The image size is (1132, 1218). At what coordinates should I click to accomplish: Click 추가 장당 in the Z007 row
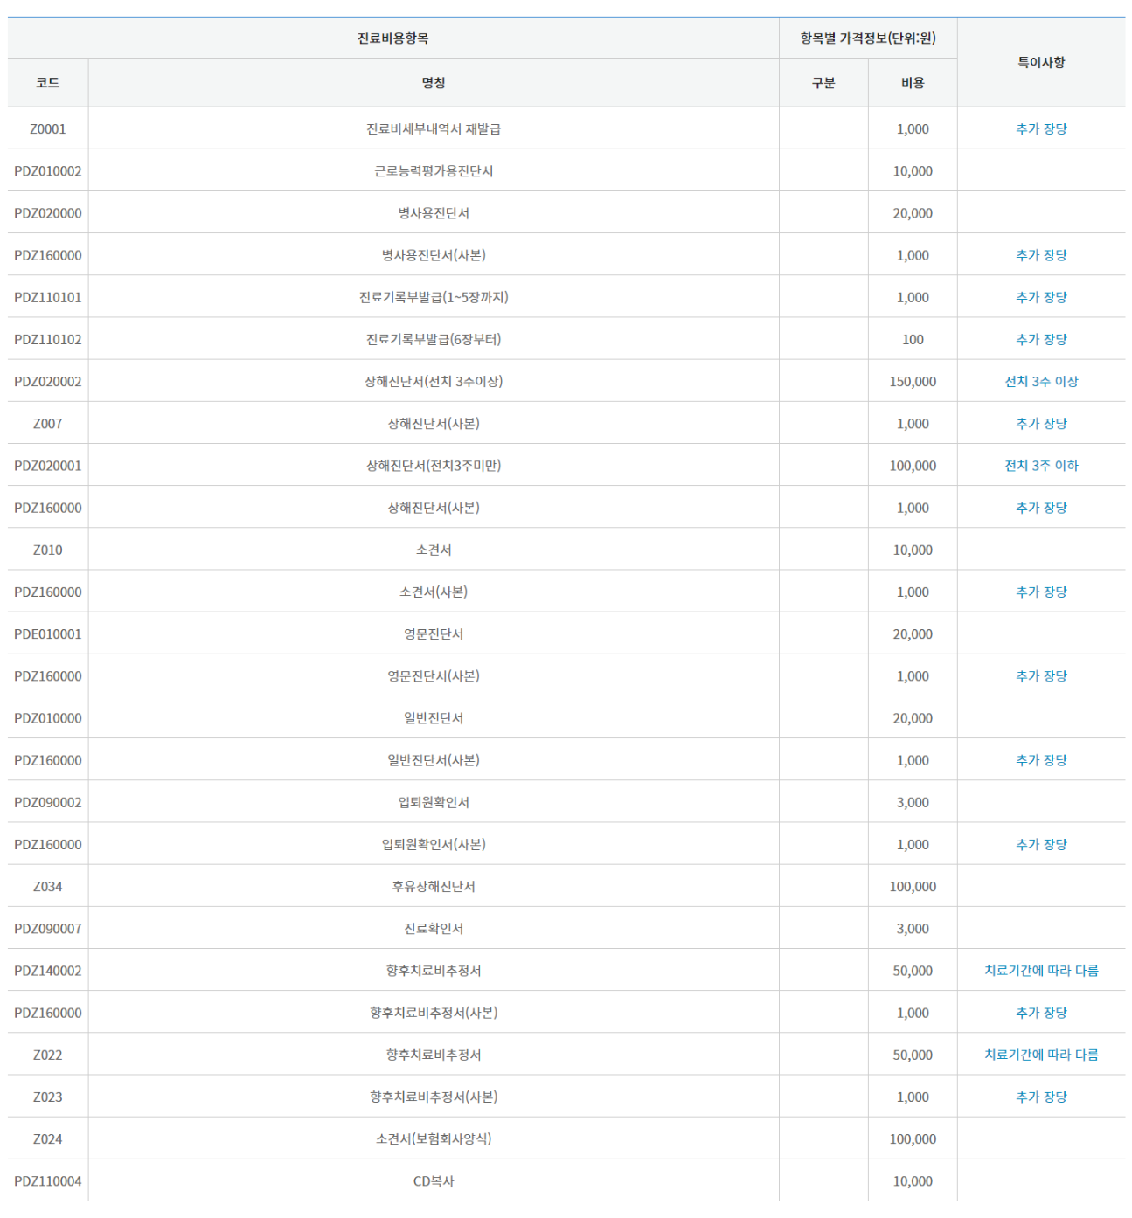[1041, 424]
